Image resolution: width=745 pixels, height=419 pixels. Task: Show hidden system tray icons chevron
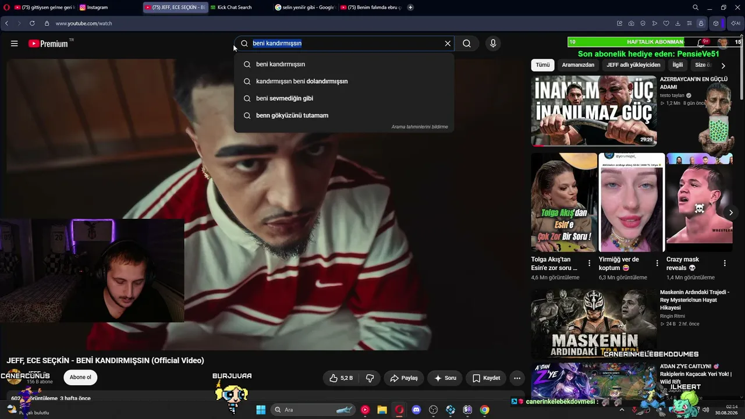point(622,410)
